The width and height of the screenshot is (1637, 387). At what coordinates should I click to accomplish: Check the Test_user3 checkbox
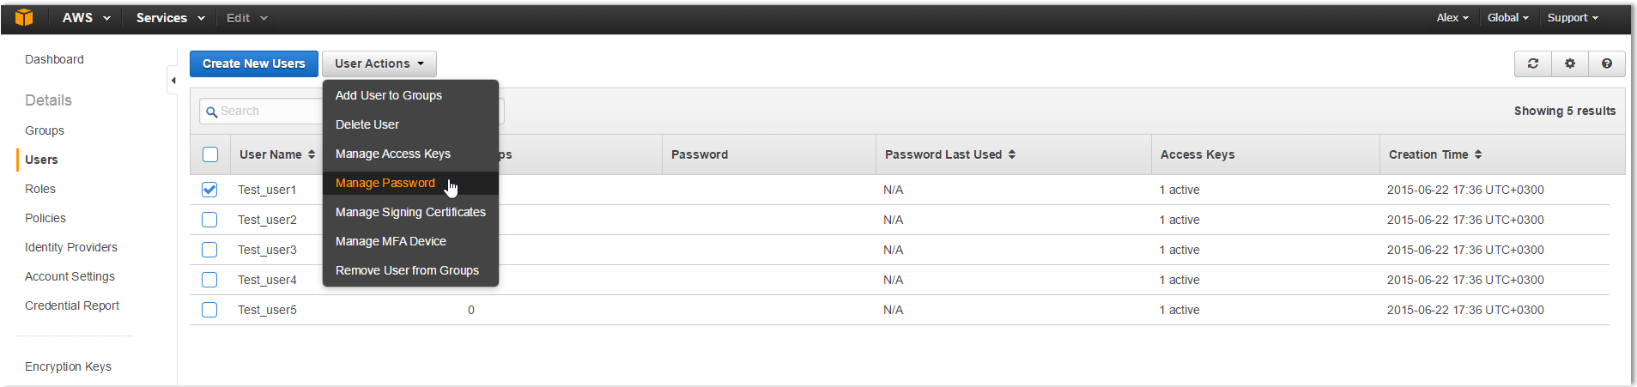209,250
